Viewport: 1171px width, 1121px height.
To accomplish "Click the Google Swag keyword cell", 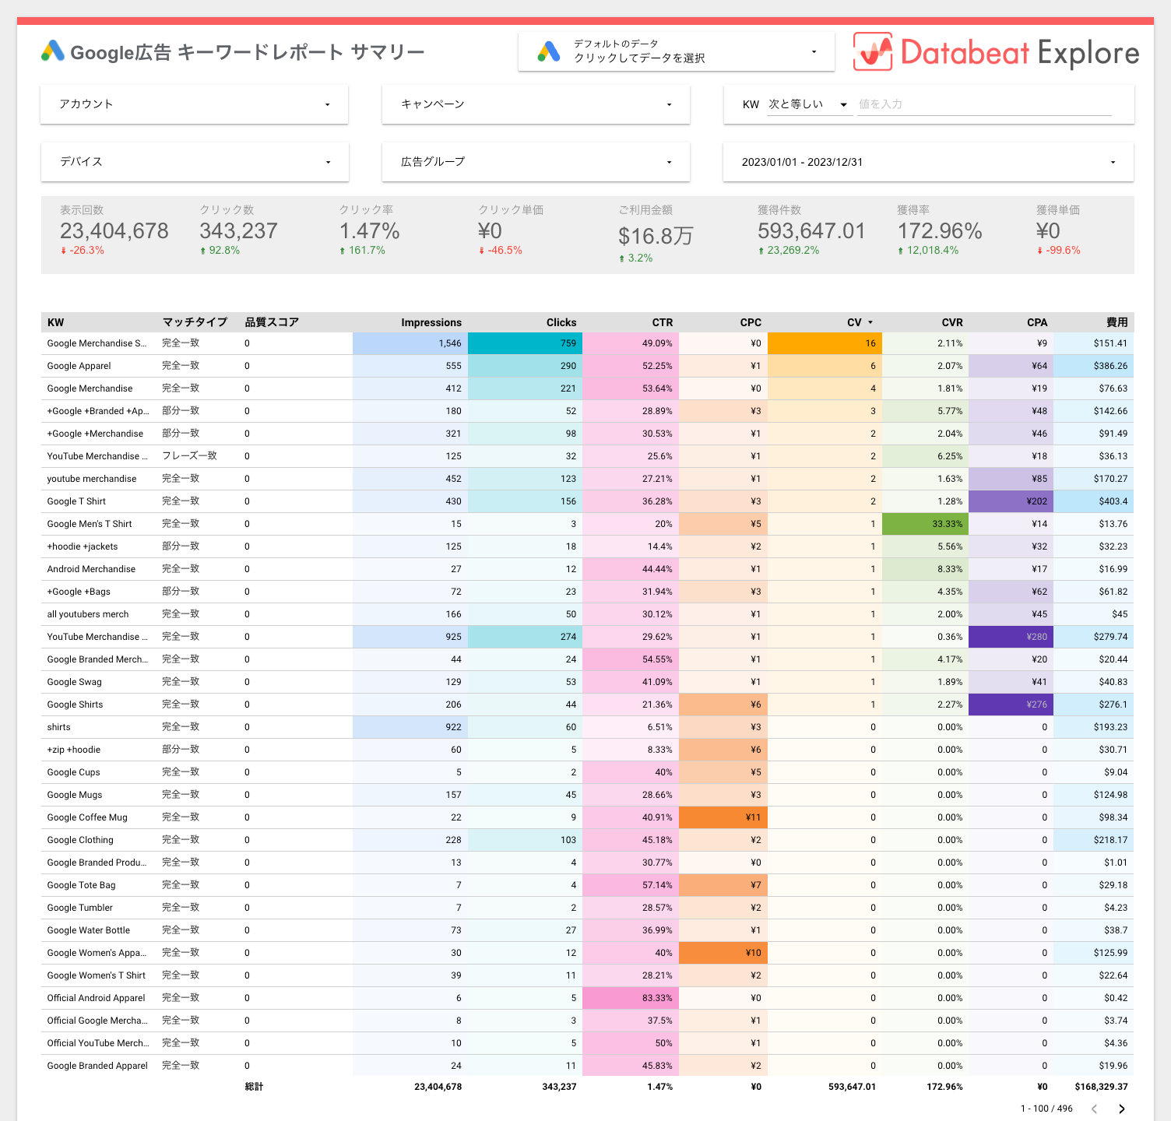I will 74,682.
